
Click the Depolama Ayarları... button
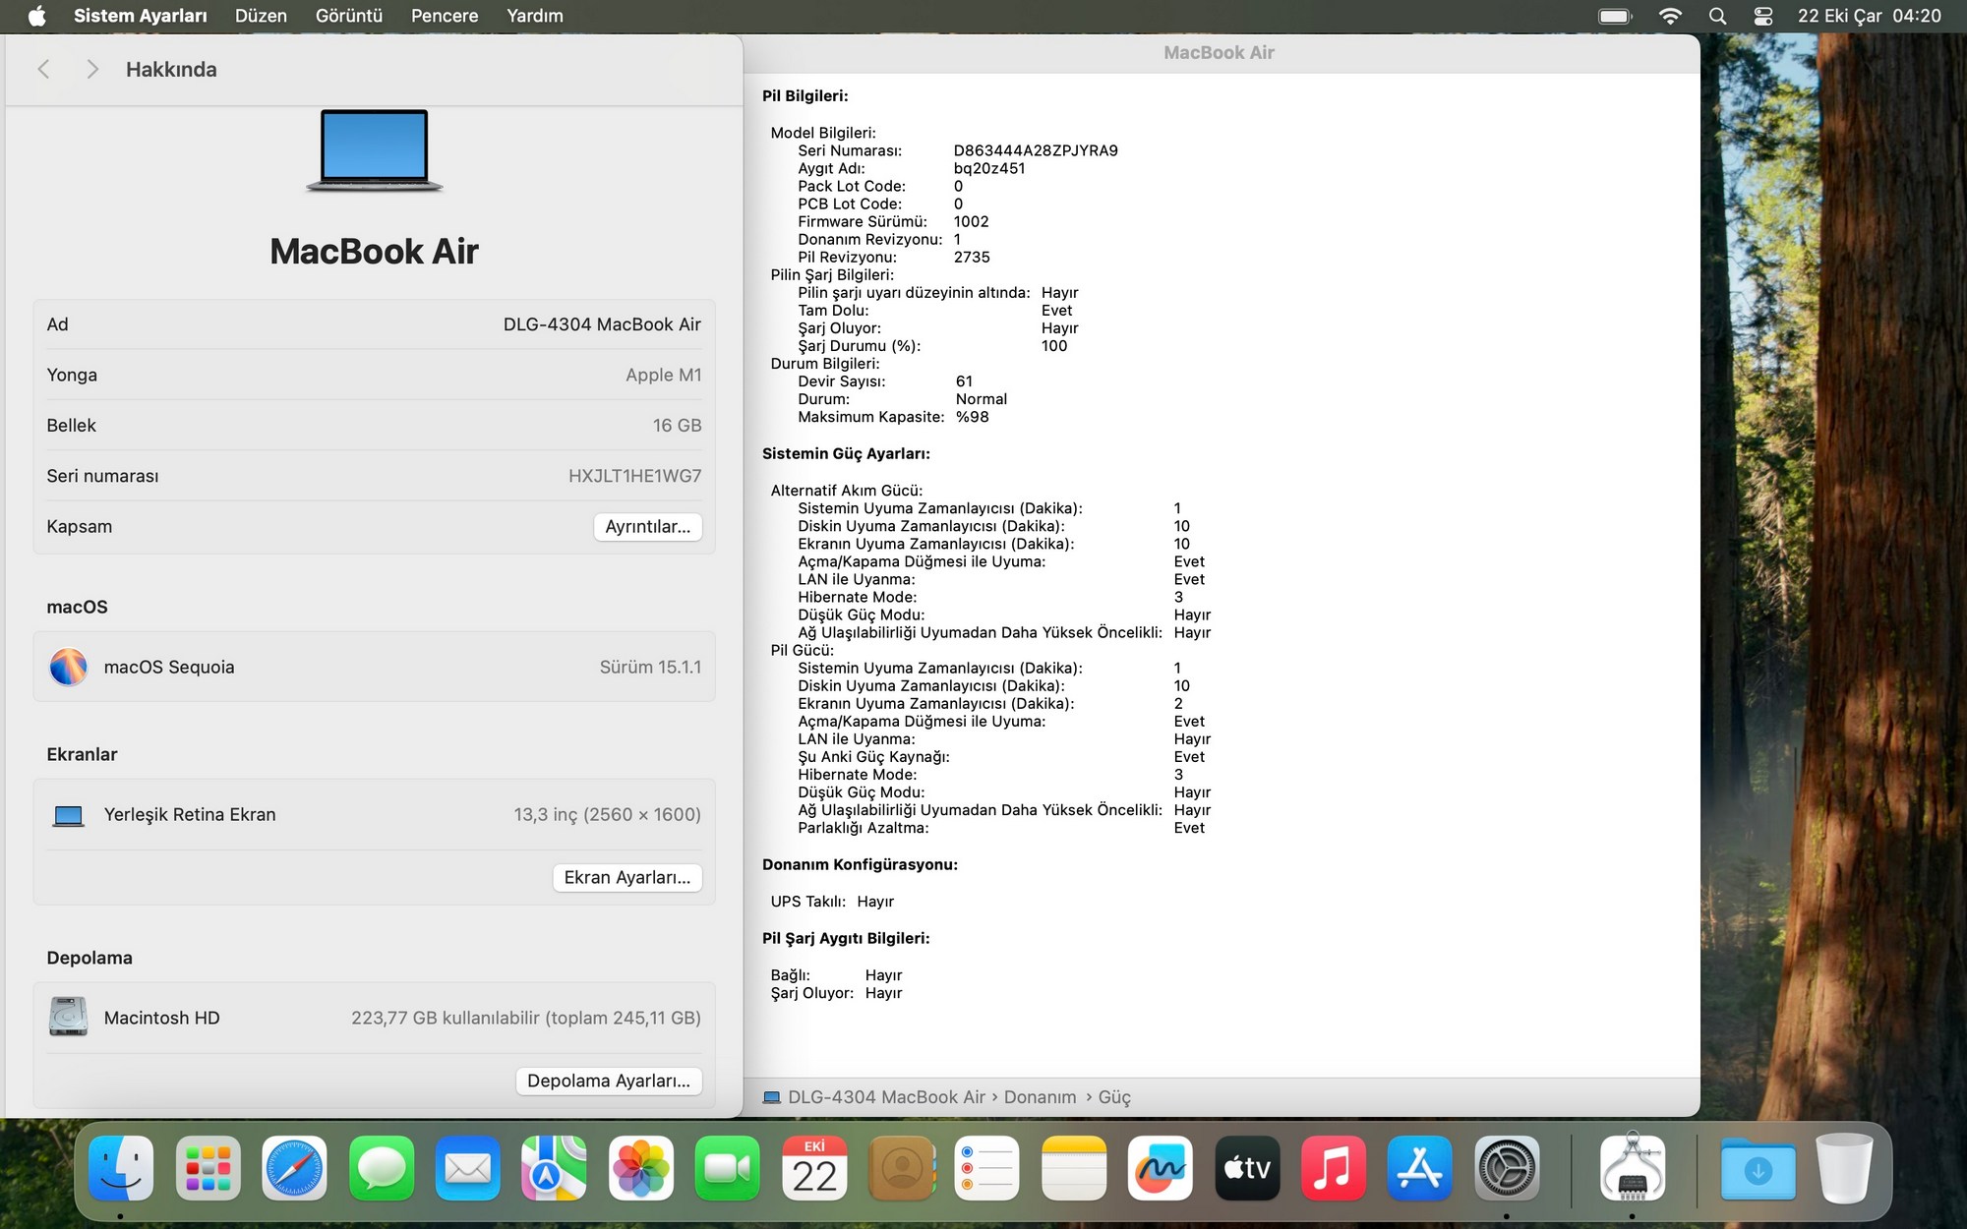[608, 1081]
